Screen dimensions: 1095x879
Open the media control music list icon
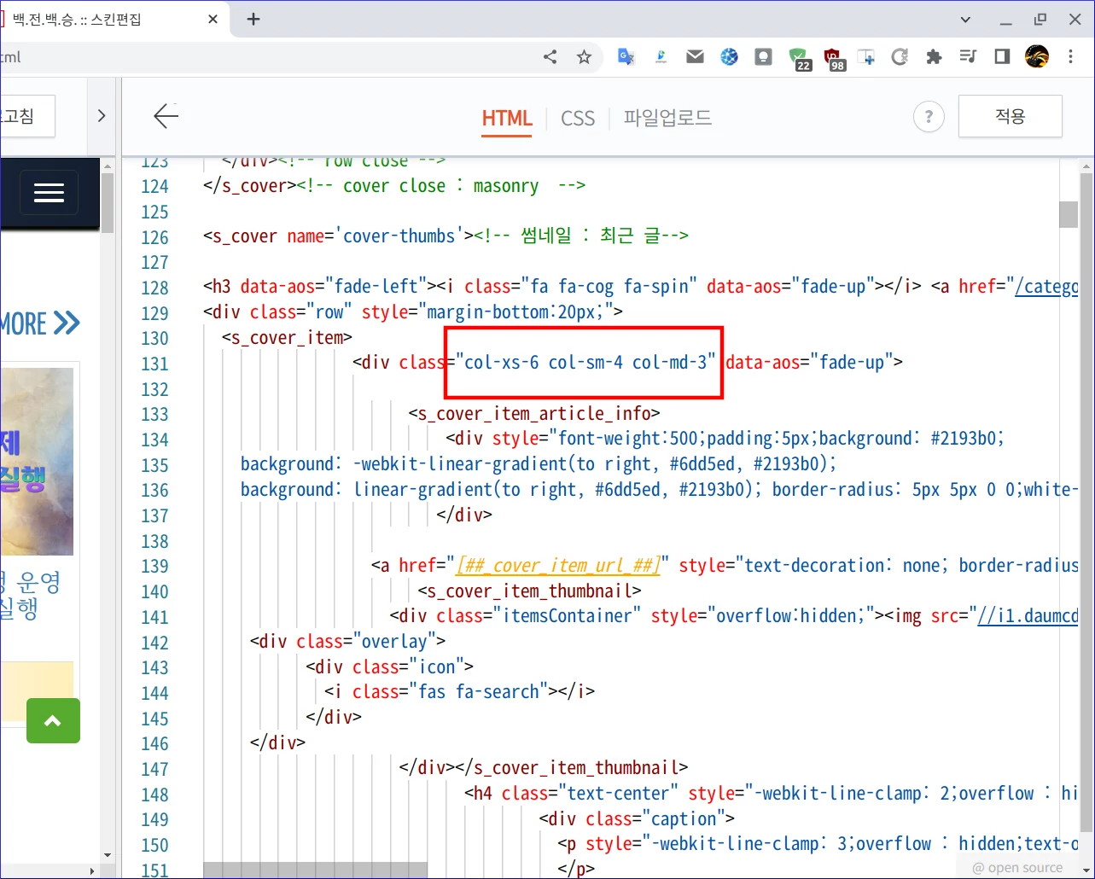coord(968,57)
